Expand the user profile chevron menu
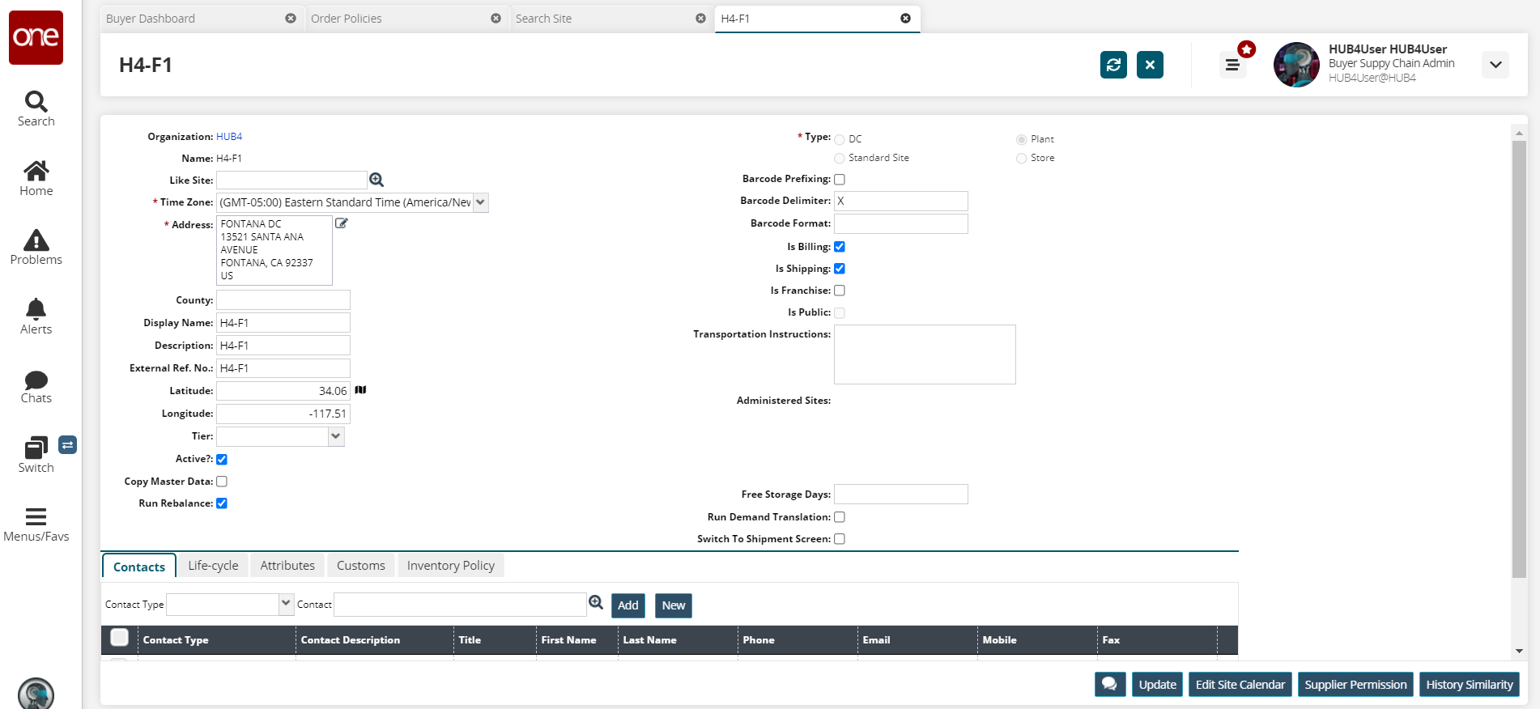 (x=1495, y=65)
